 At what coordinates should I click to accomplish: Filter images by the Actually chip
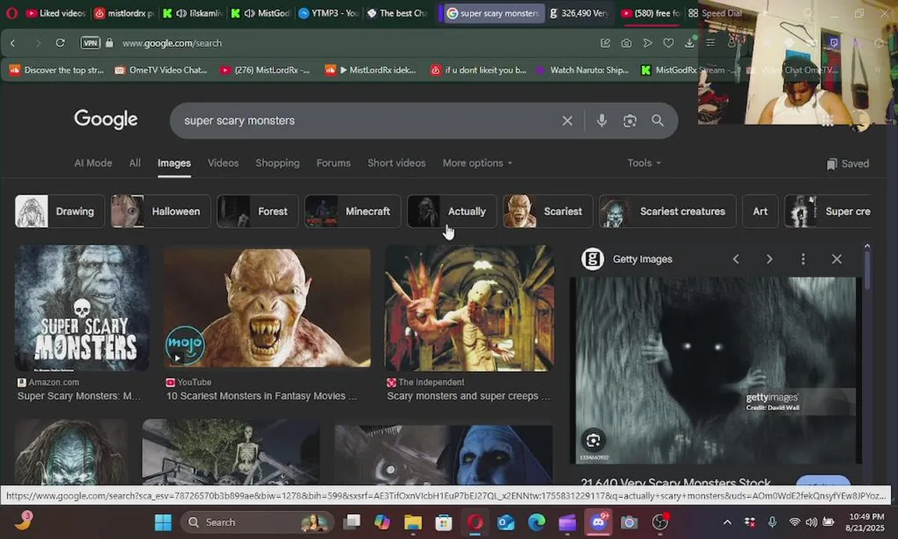pos(452,211)
